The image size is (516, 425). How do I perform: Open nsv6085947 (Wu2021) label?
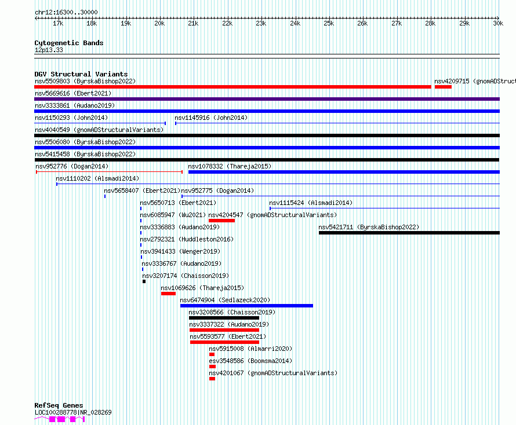pos(173,215)
